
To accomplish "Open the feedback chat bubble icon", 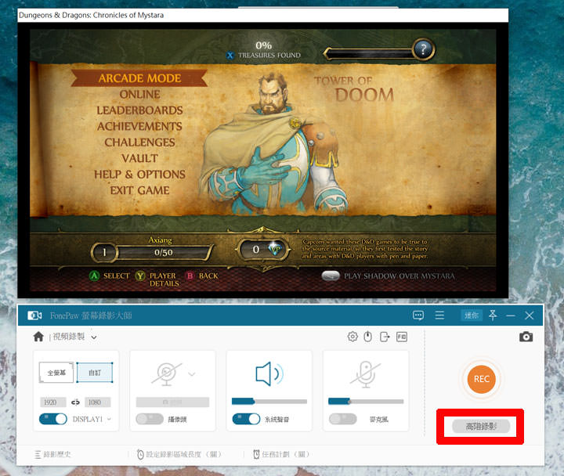I will 418,316.
